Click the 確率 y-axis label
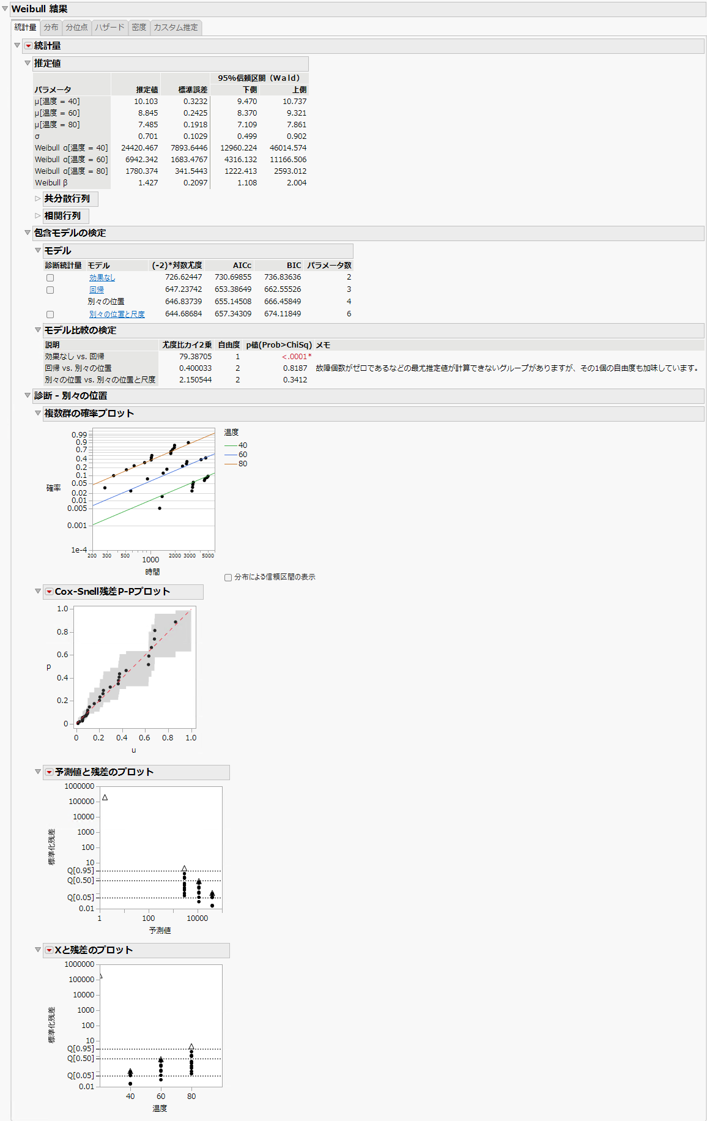Image resolution: width=707 pixels, height=1121 pixels. click(x=54, y=488)
